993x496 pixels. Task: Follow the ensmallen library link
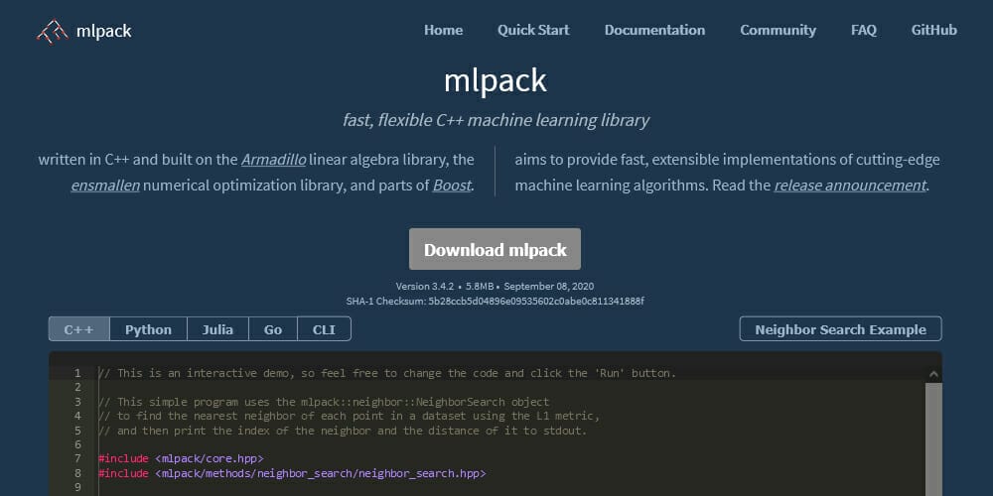105,186
